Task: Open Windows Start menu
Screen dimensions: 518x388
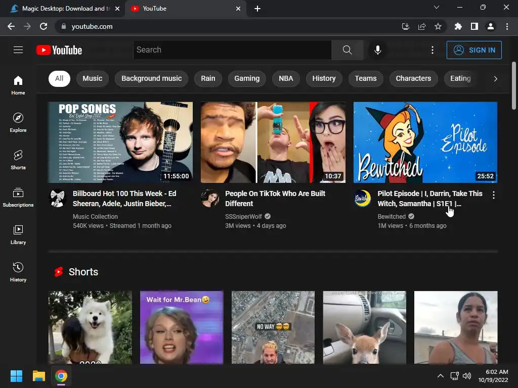Action: click(x=16, y=376)
